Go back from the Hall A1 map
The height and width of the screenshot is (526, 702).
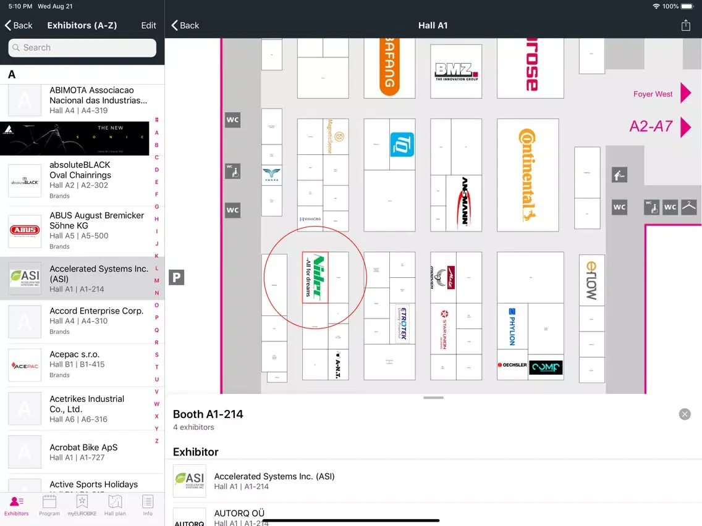(x=185, y=25)
